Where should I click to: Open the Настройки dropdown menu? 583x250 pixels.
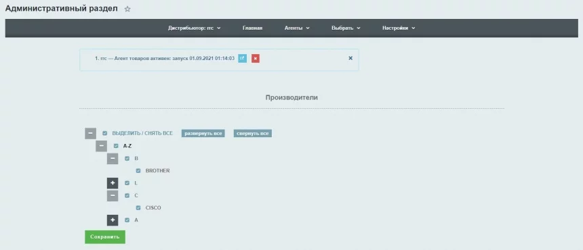399,28
